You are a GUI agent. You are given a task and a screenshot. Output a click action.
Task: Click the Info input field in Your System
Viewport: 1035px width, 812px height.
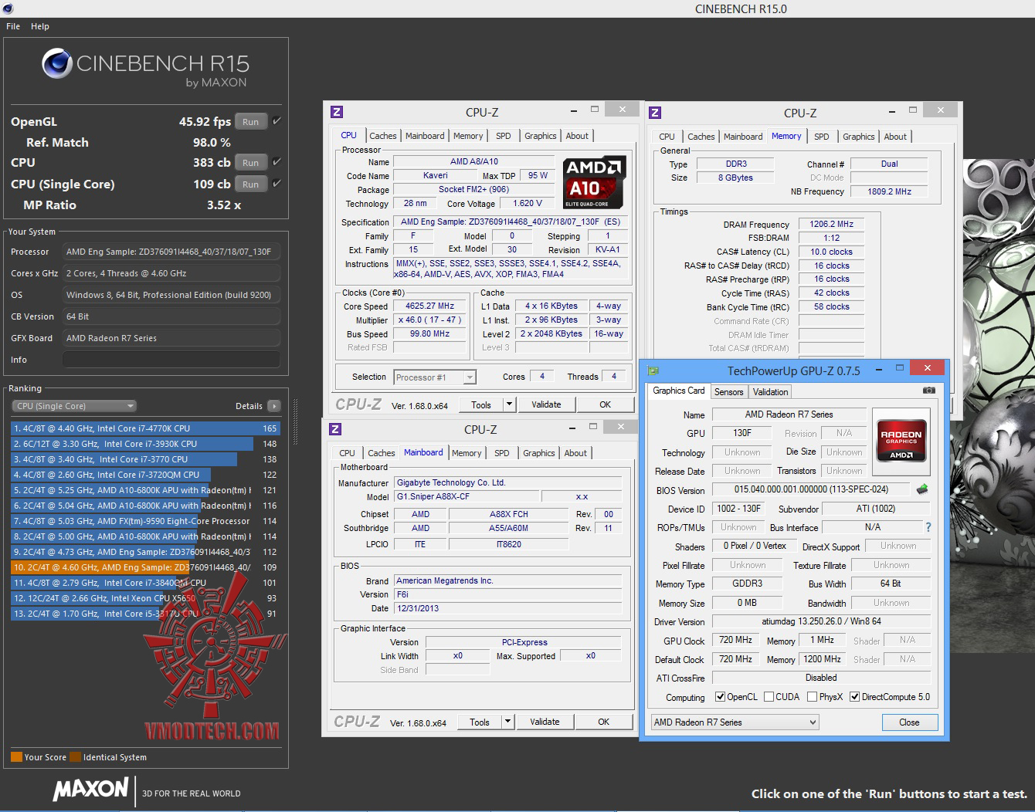pos(171,360)
